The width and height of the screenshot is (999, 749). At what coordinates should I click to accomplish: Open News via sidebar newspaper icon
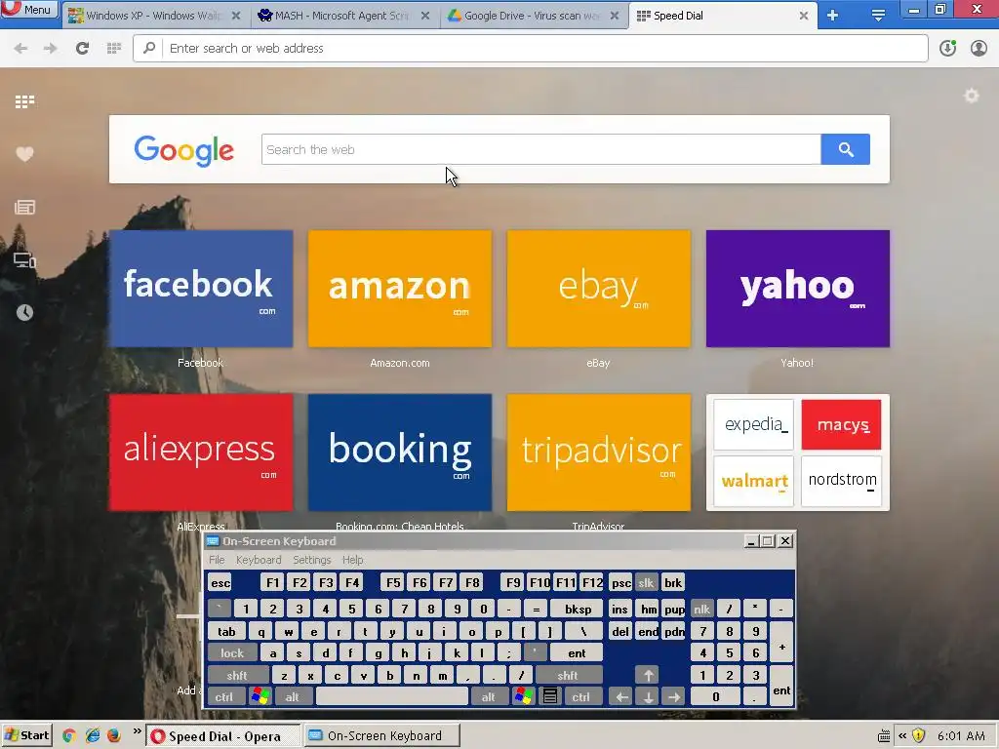[24, 207]
